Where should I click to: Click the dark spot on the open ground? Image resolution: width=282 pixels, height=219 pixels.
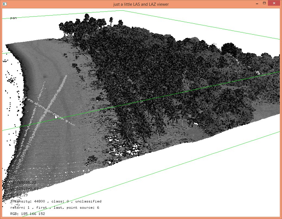pos(44,77)
